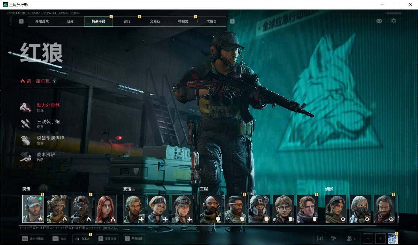Switch to the 特勤处 tab
Image resolution: width=418 pixels, height=245 pixels.
(183, 21)
